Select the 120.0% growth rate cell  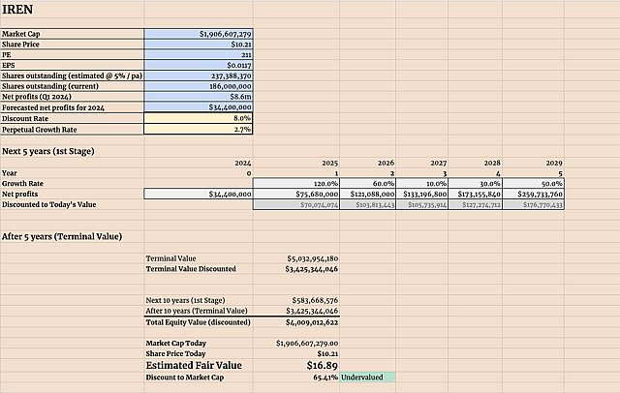click(x=296, y=183)
